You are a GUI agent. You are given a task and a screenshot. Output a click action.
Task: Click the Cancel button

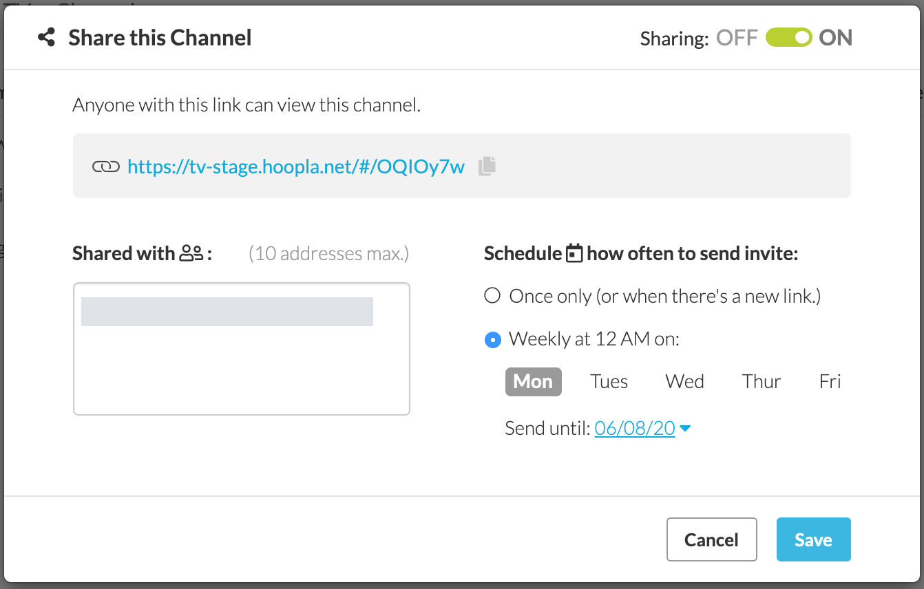click(712, 539)
